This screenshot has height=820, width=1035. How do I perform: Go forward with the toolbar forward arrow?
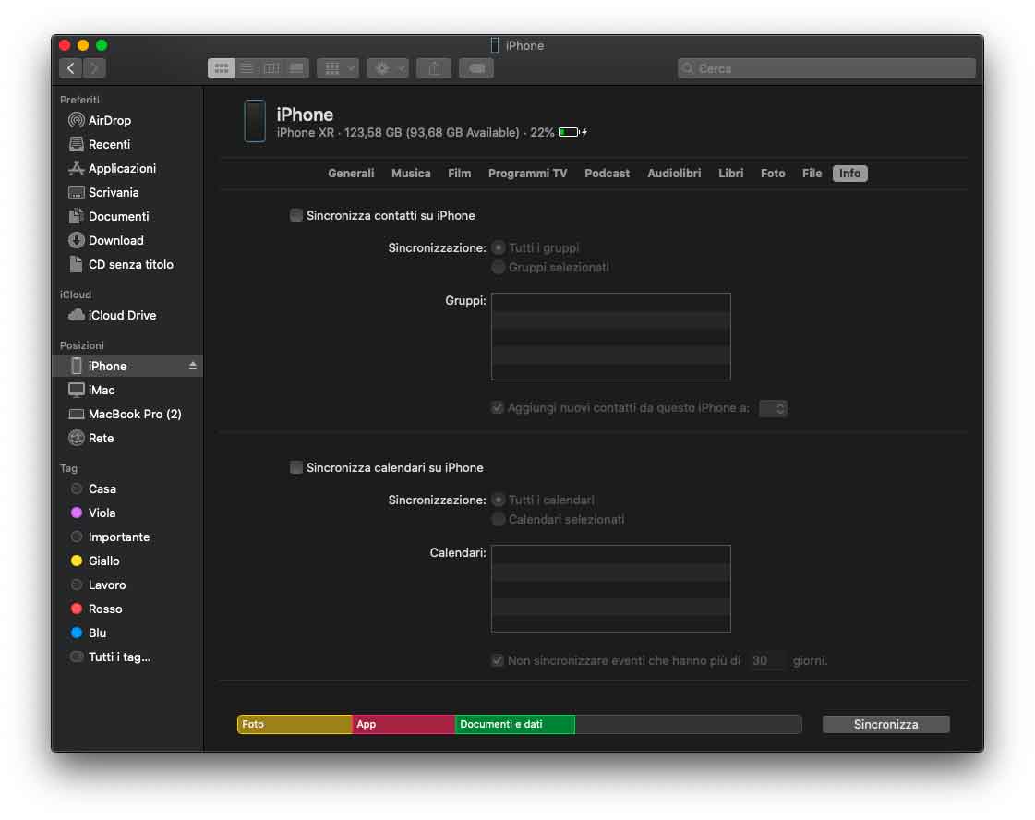click(94, 68)
